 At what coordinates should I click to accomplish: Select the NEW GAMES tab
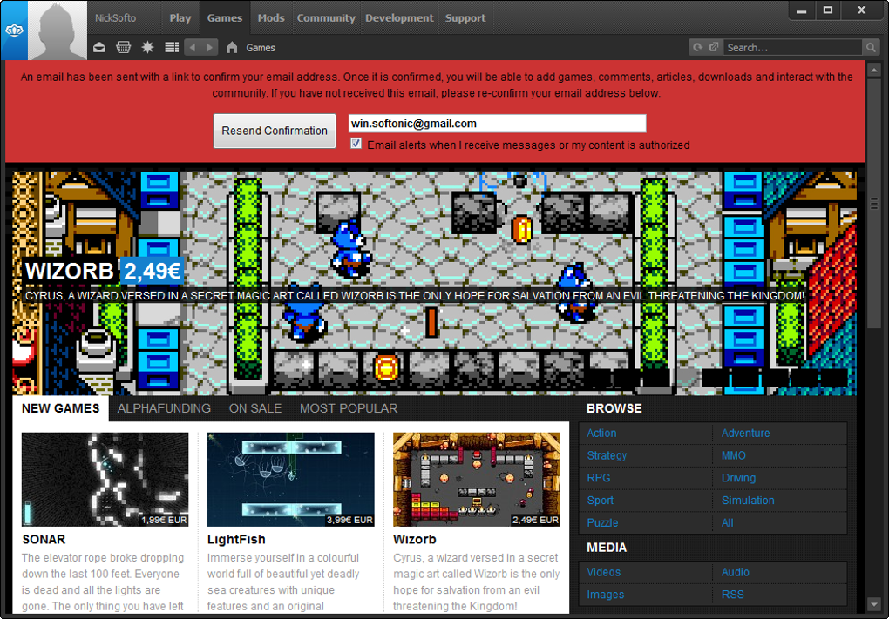61,408
